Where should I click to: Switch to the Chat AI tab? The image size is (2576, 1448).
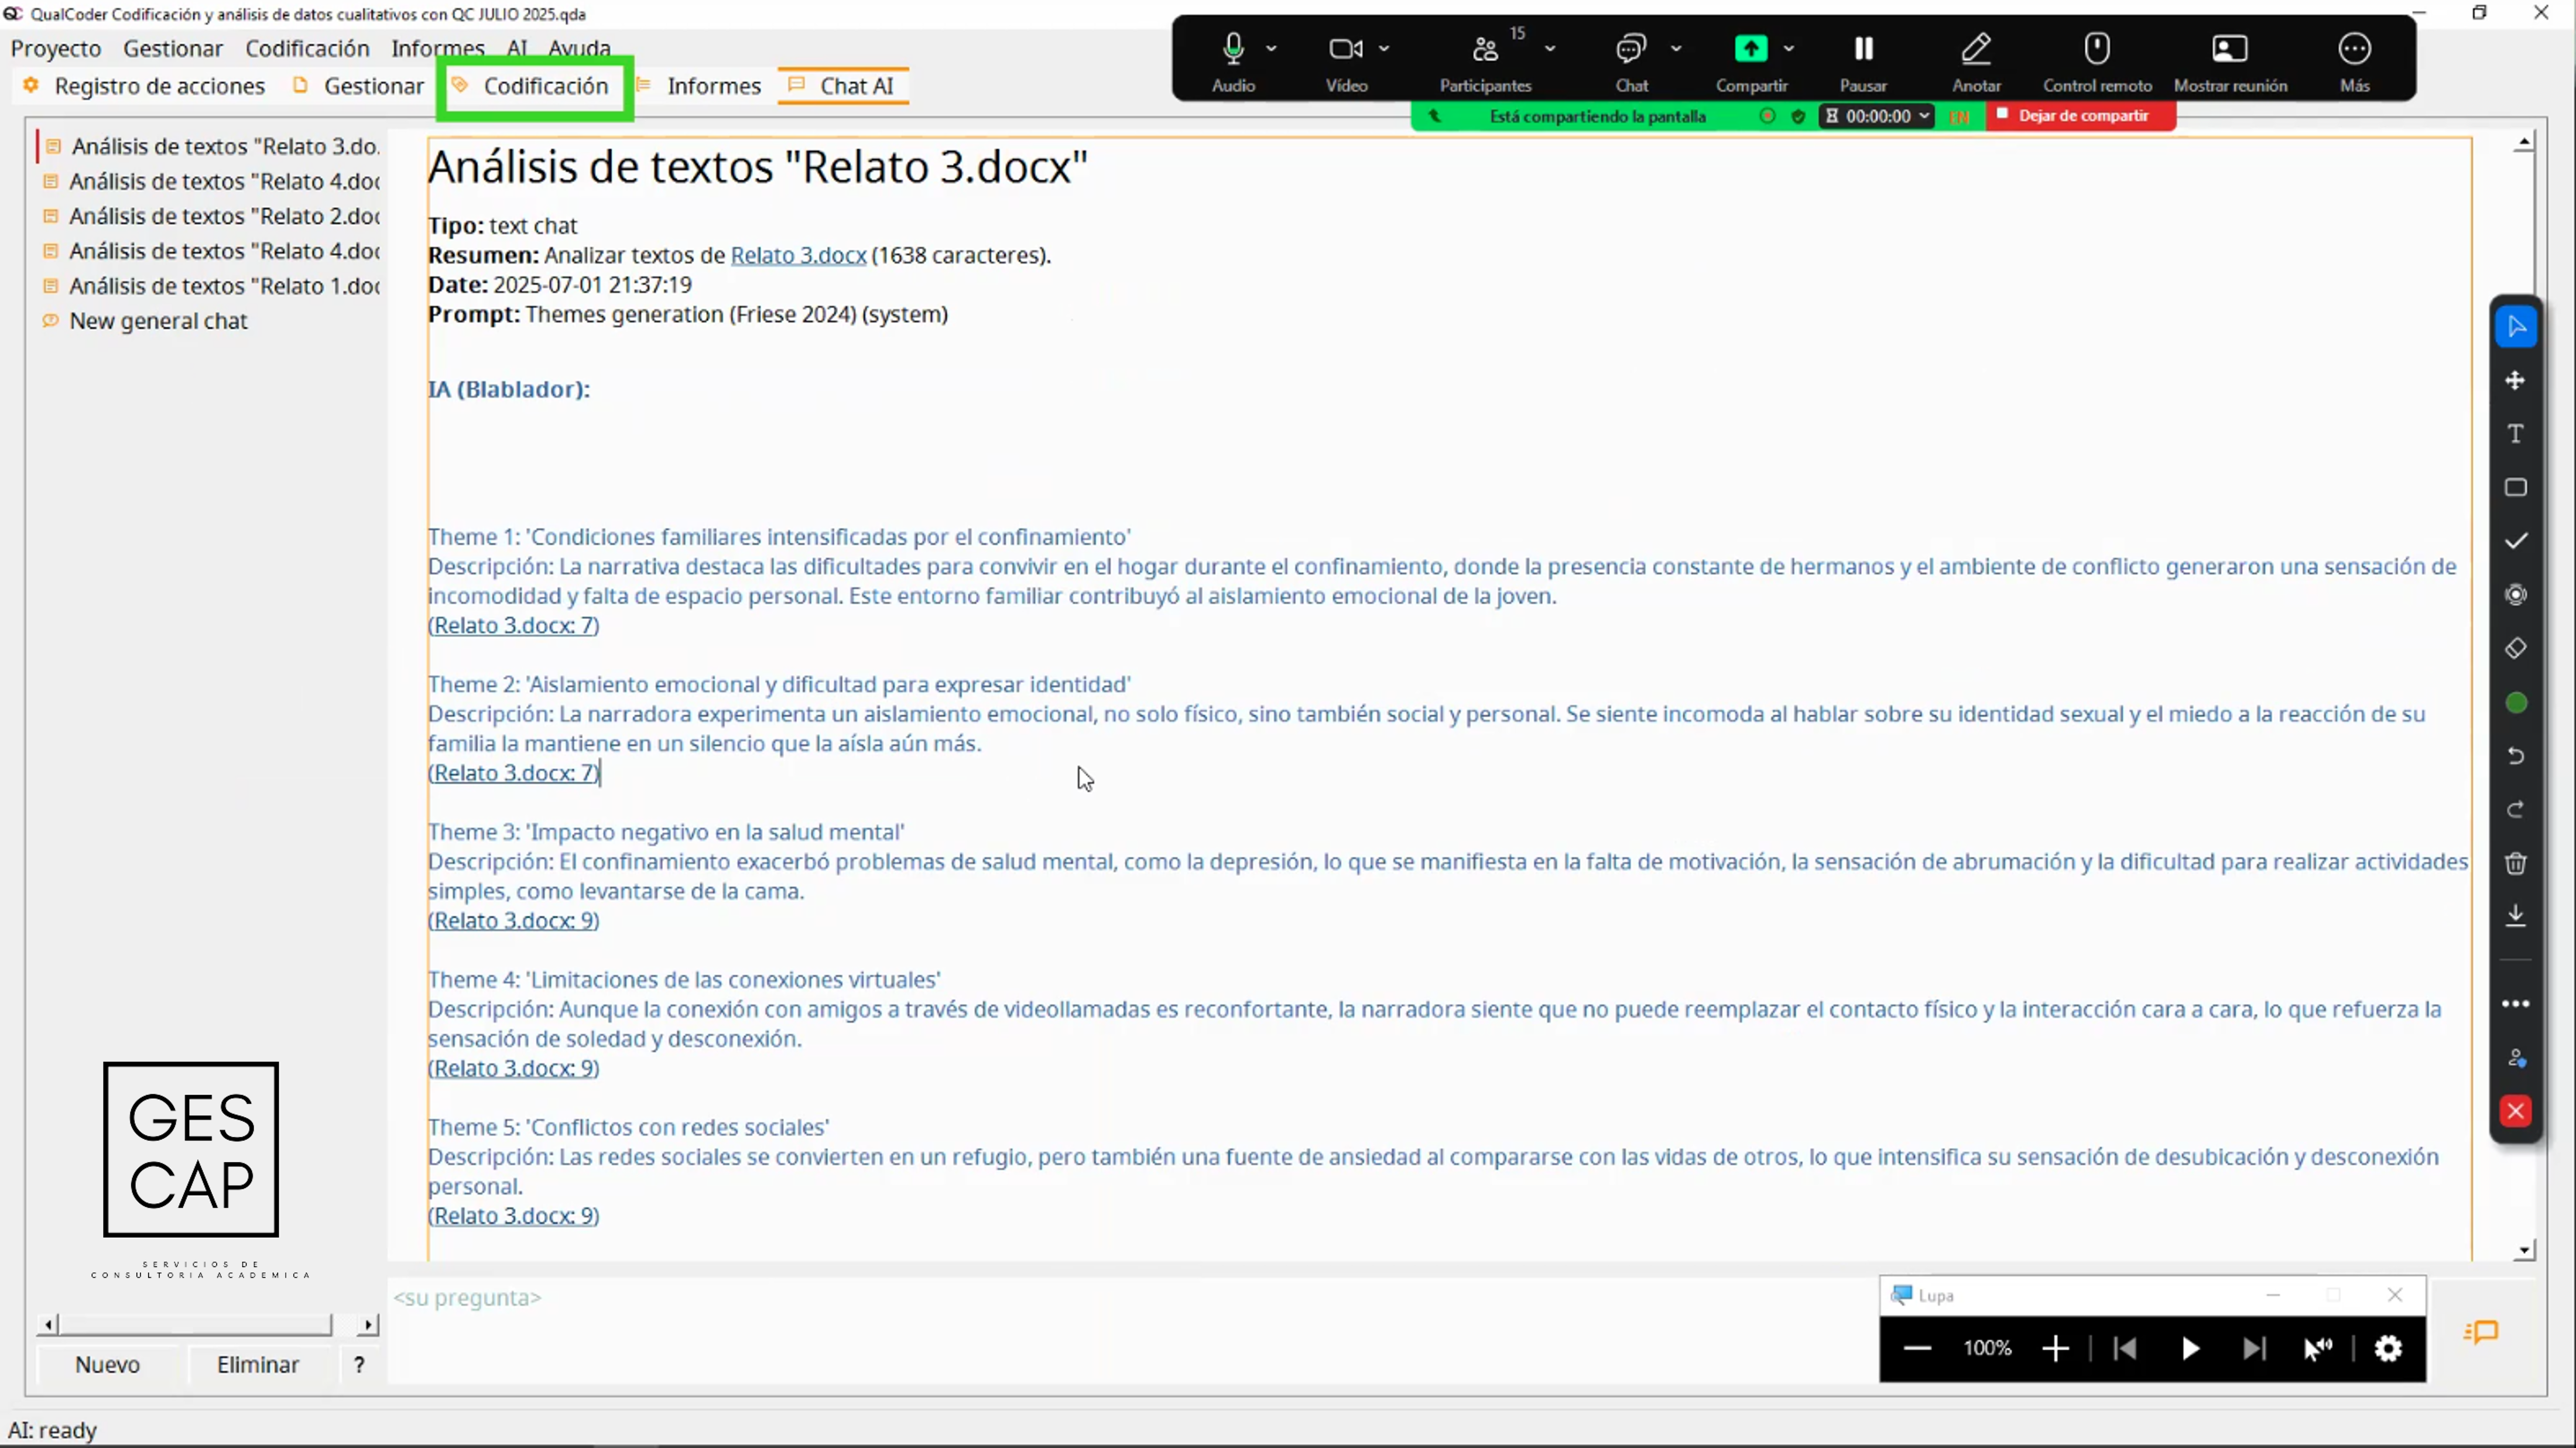point(842,86)
